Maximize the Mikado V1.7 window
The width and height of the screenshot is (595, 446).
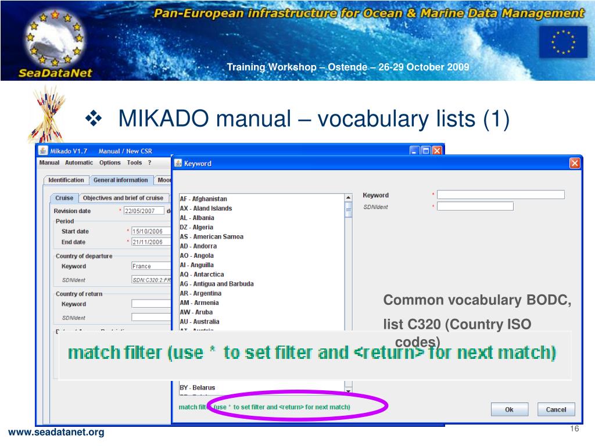pyautogui.click(x=426, y=151)
